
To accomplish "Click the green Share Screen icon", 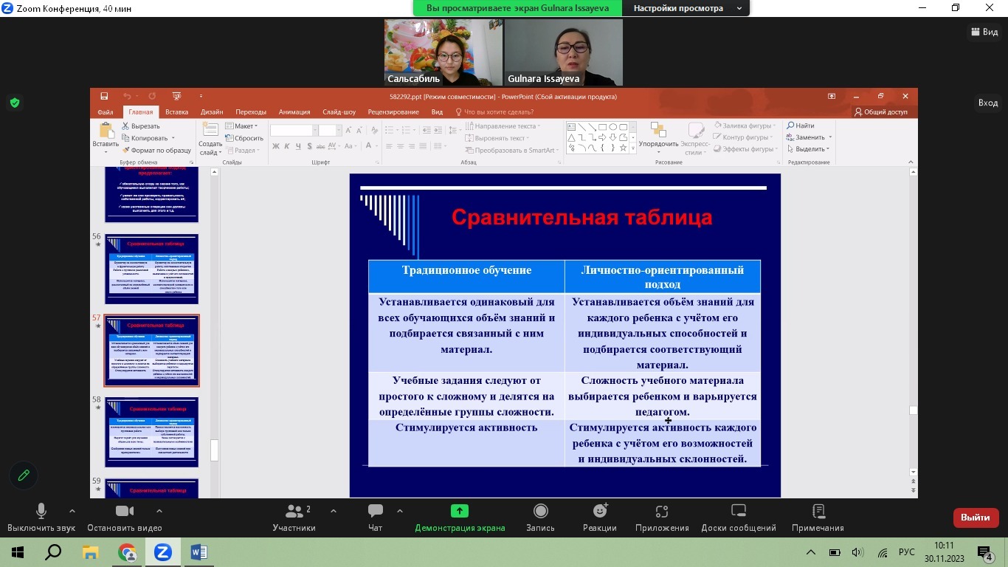I will 460,512.
